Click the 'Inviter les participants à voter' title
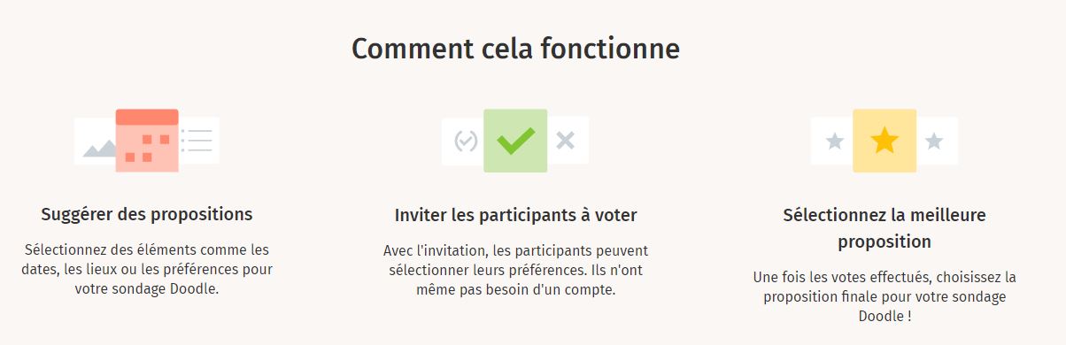This screenshot has height=345, width=1066. click(x=515, y=215)
